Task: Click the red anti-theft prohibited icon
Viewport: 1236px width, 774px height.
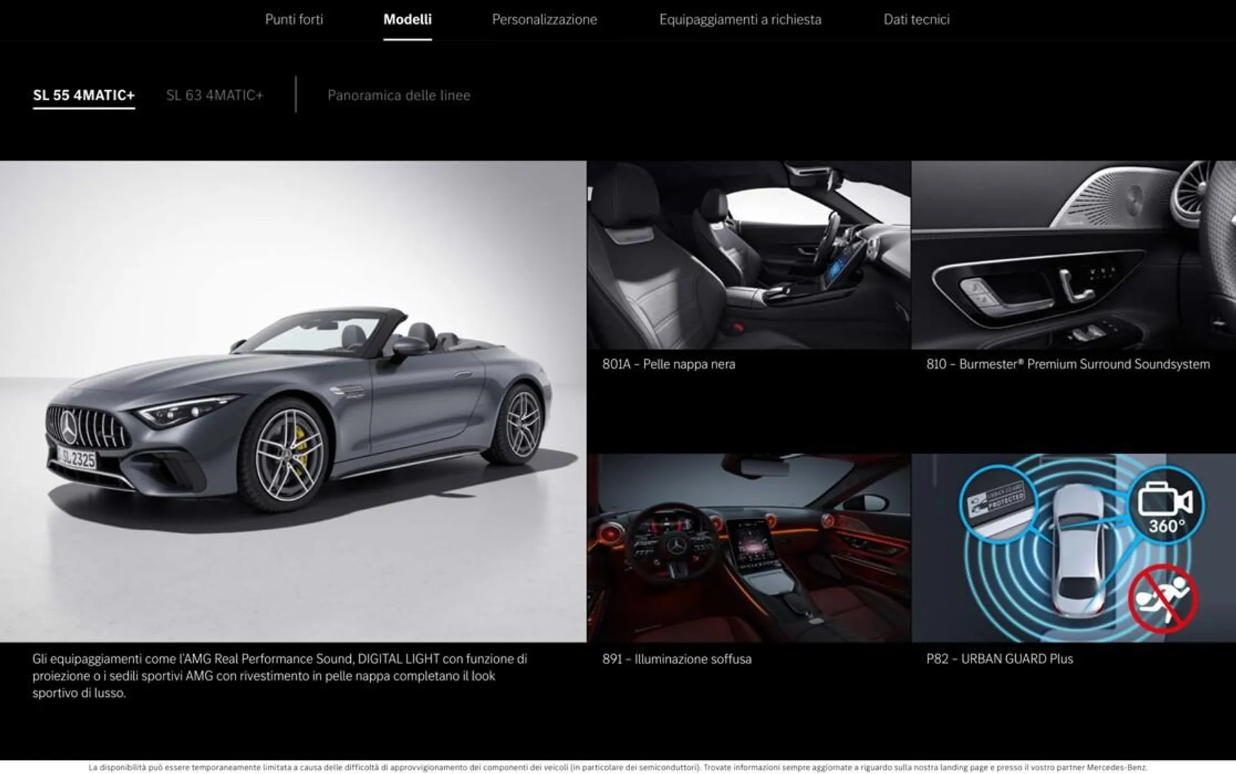Action: pos(1163,598)
